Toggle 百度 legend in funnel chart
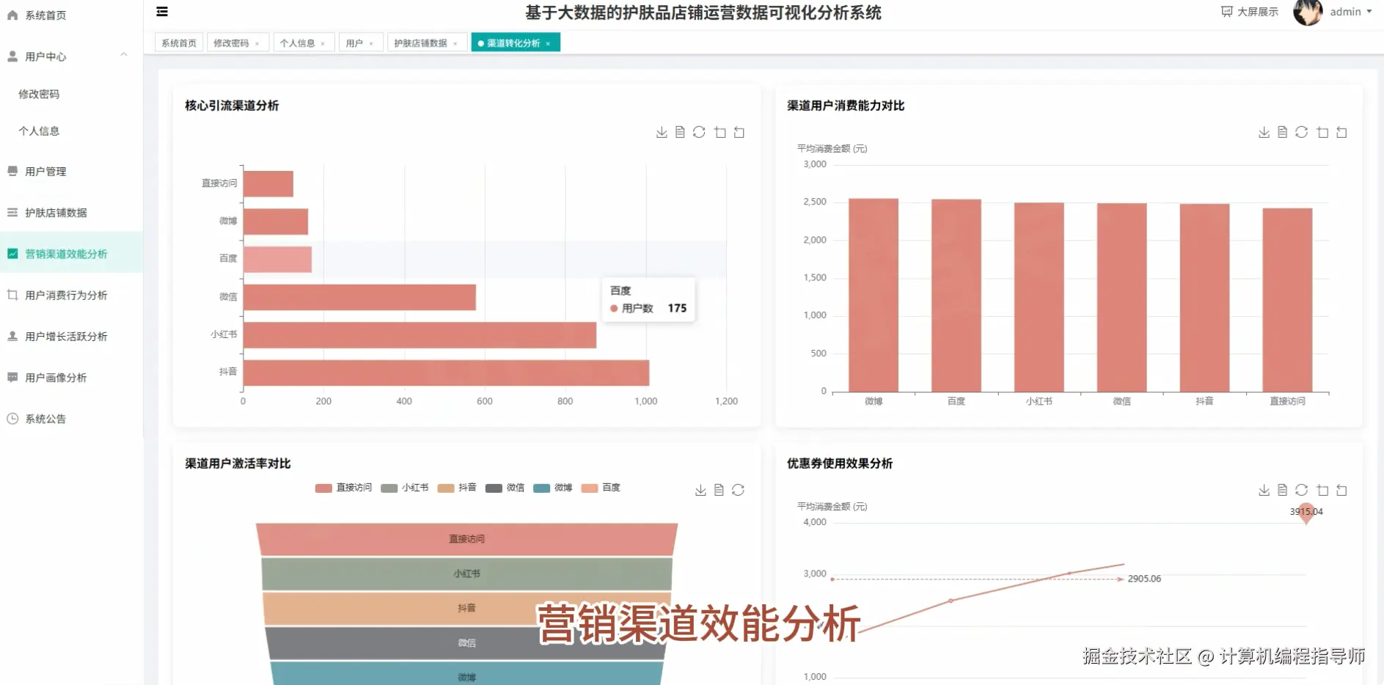Viewport: 1384px width, 685px height. coord(601,488)
